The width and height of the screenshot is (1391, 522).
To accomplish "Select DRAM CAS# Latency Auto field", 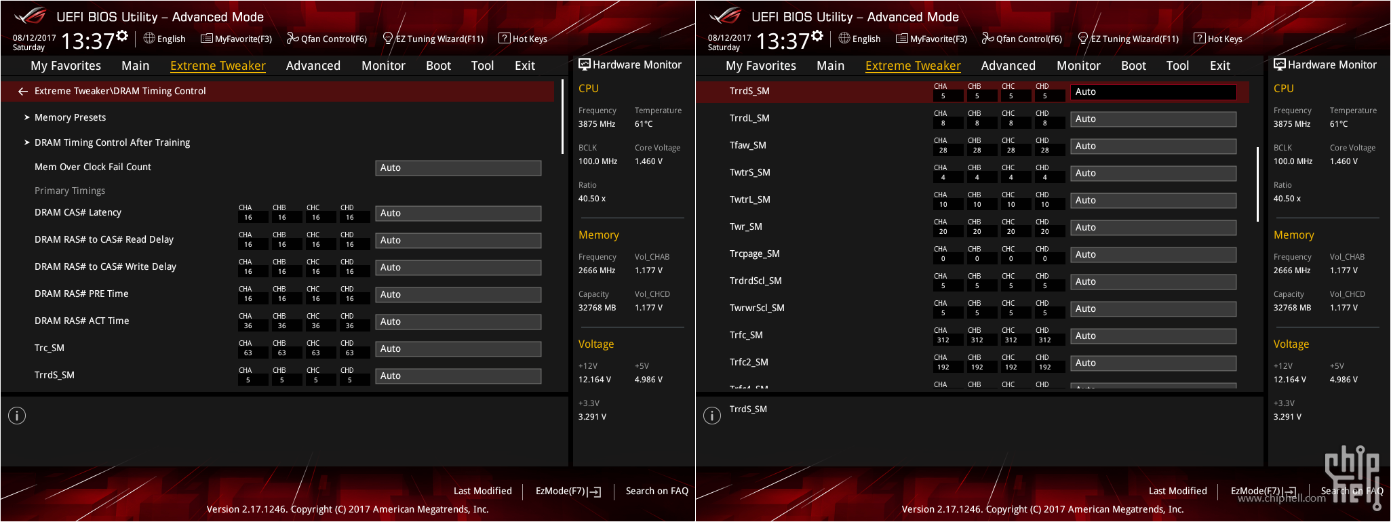I will 458,213.
